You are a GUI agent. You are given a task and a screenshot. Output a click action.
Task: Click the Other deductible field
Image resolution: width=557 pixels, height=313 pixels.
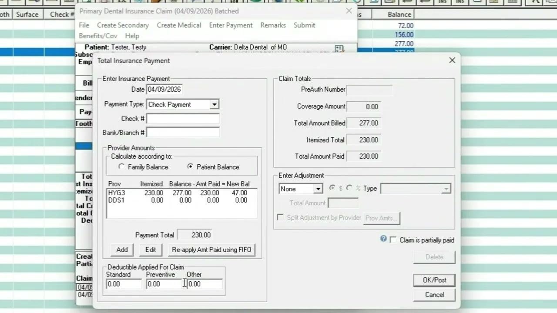pos(205,284)
